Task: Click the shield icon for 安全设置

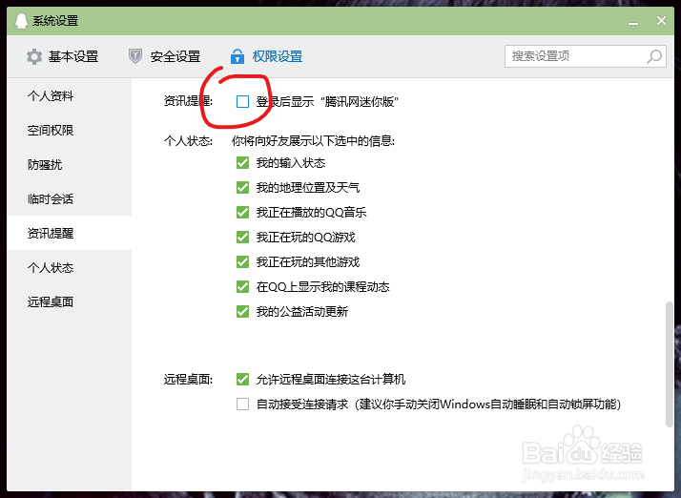Action: [x=135, y=56]
